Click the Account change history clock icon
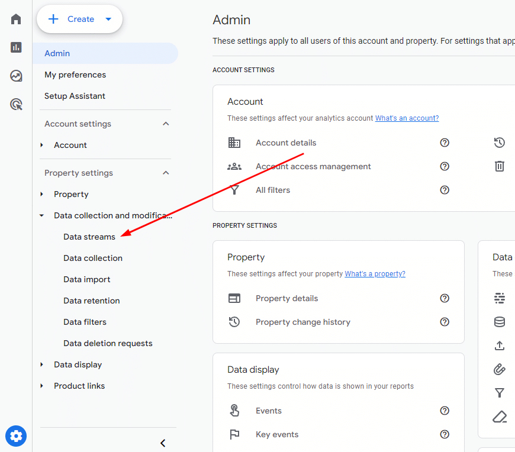This screenshot has width=515, height=452. 499,143
